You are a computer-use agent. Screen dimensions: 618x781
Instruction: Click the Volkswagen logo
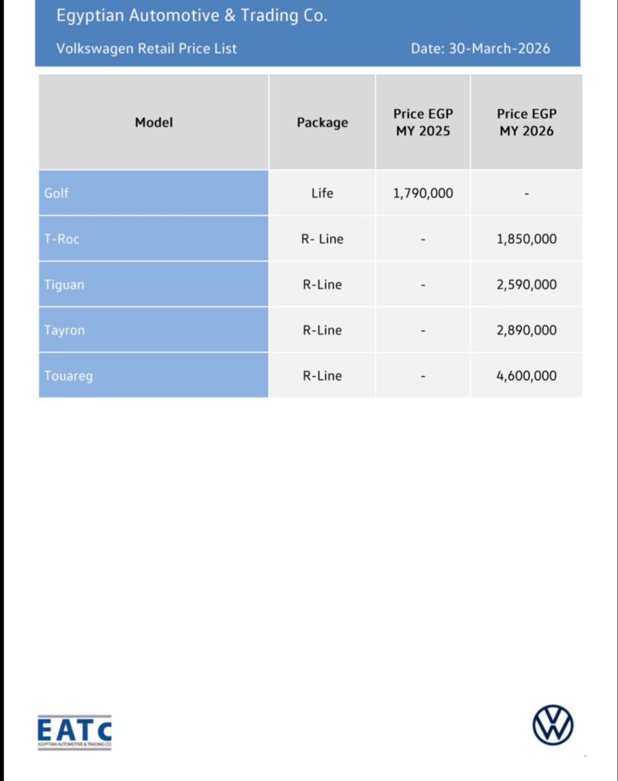click(x=552, y=725)
